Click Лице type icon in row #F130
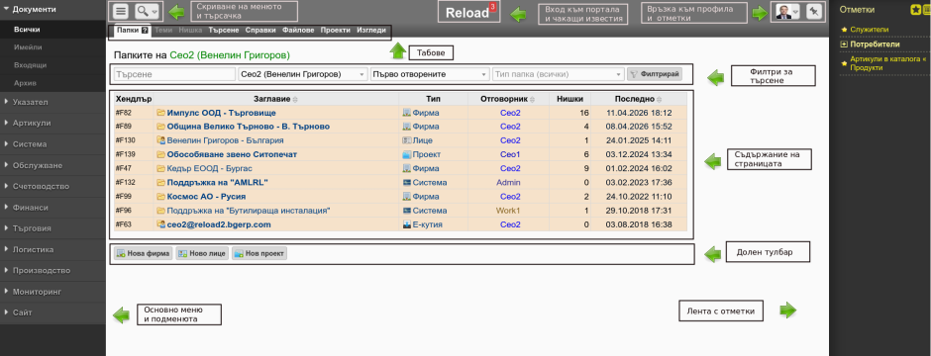 coord(407,140)
